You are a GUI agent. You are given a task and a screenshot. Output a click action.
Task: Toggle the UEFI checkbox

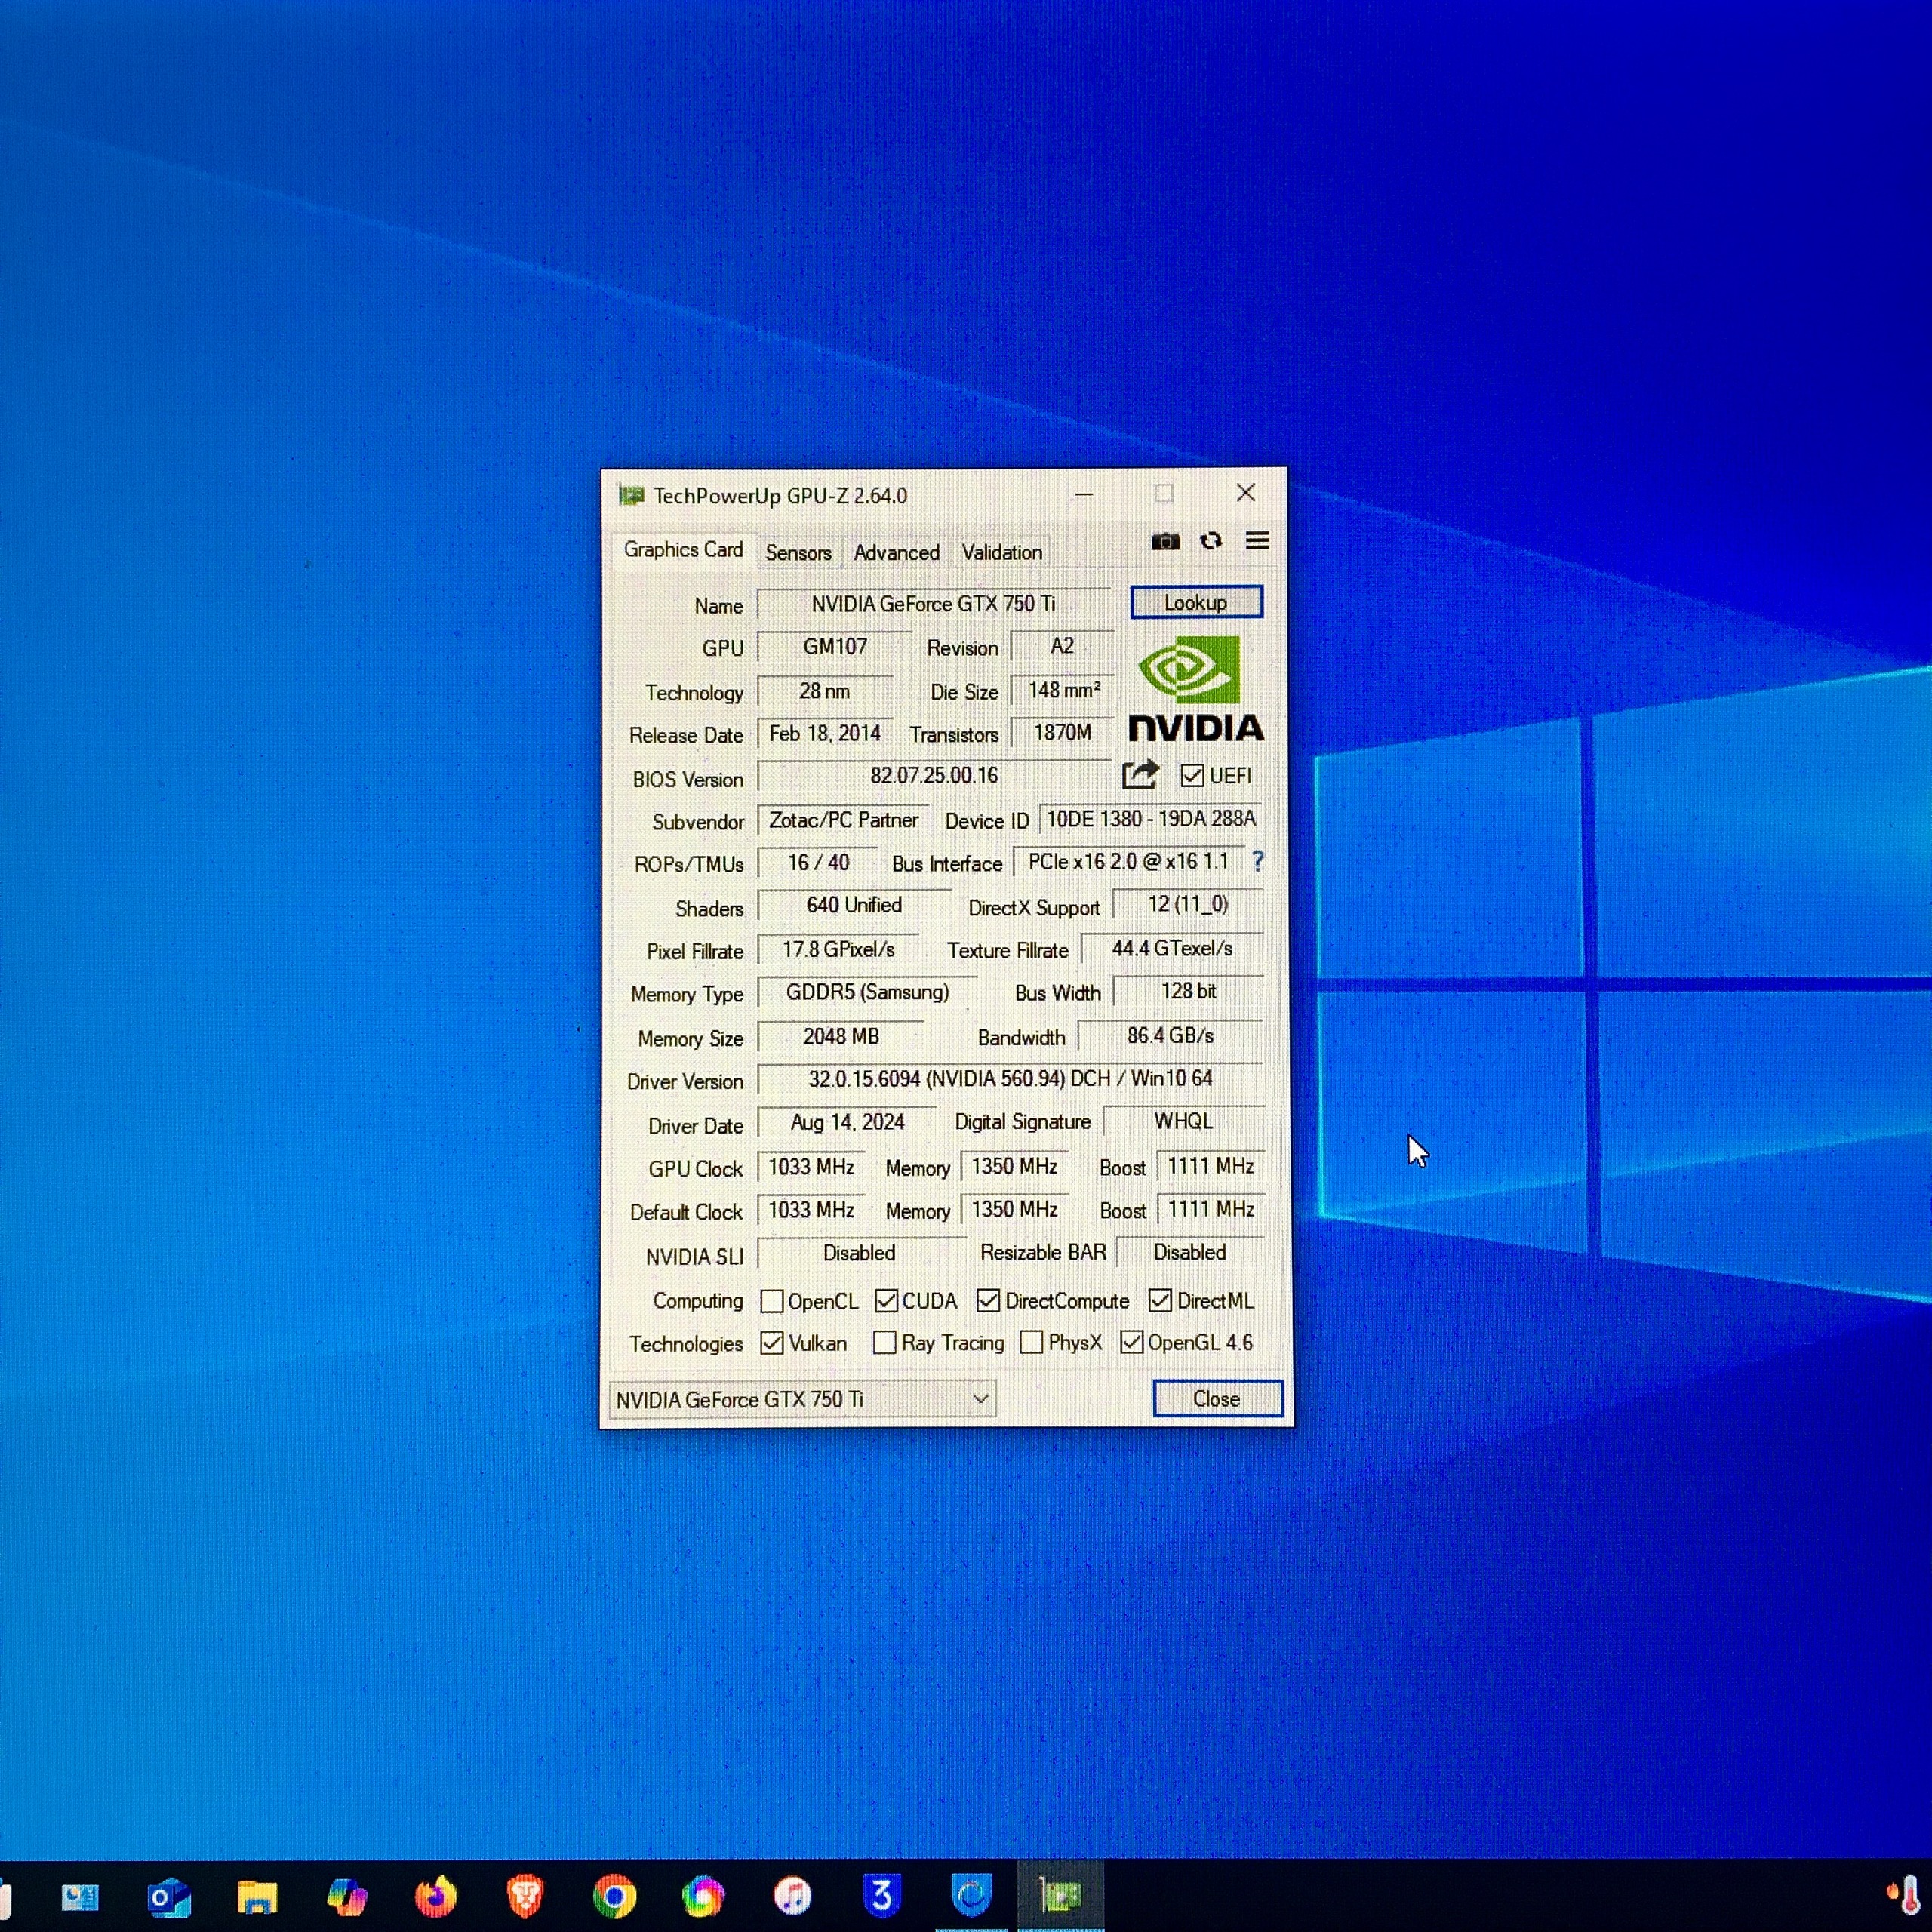pos(1192,776)
